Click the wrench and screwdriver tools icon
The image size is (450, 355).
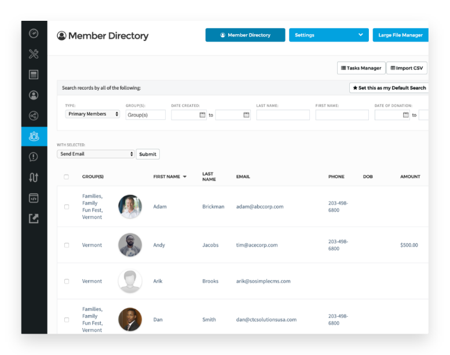tap(34, 54)
